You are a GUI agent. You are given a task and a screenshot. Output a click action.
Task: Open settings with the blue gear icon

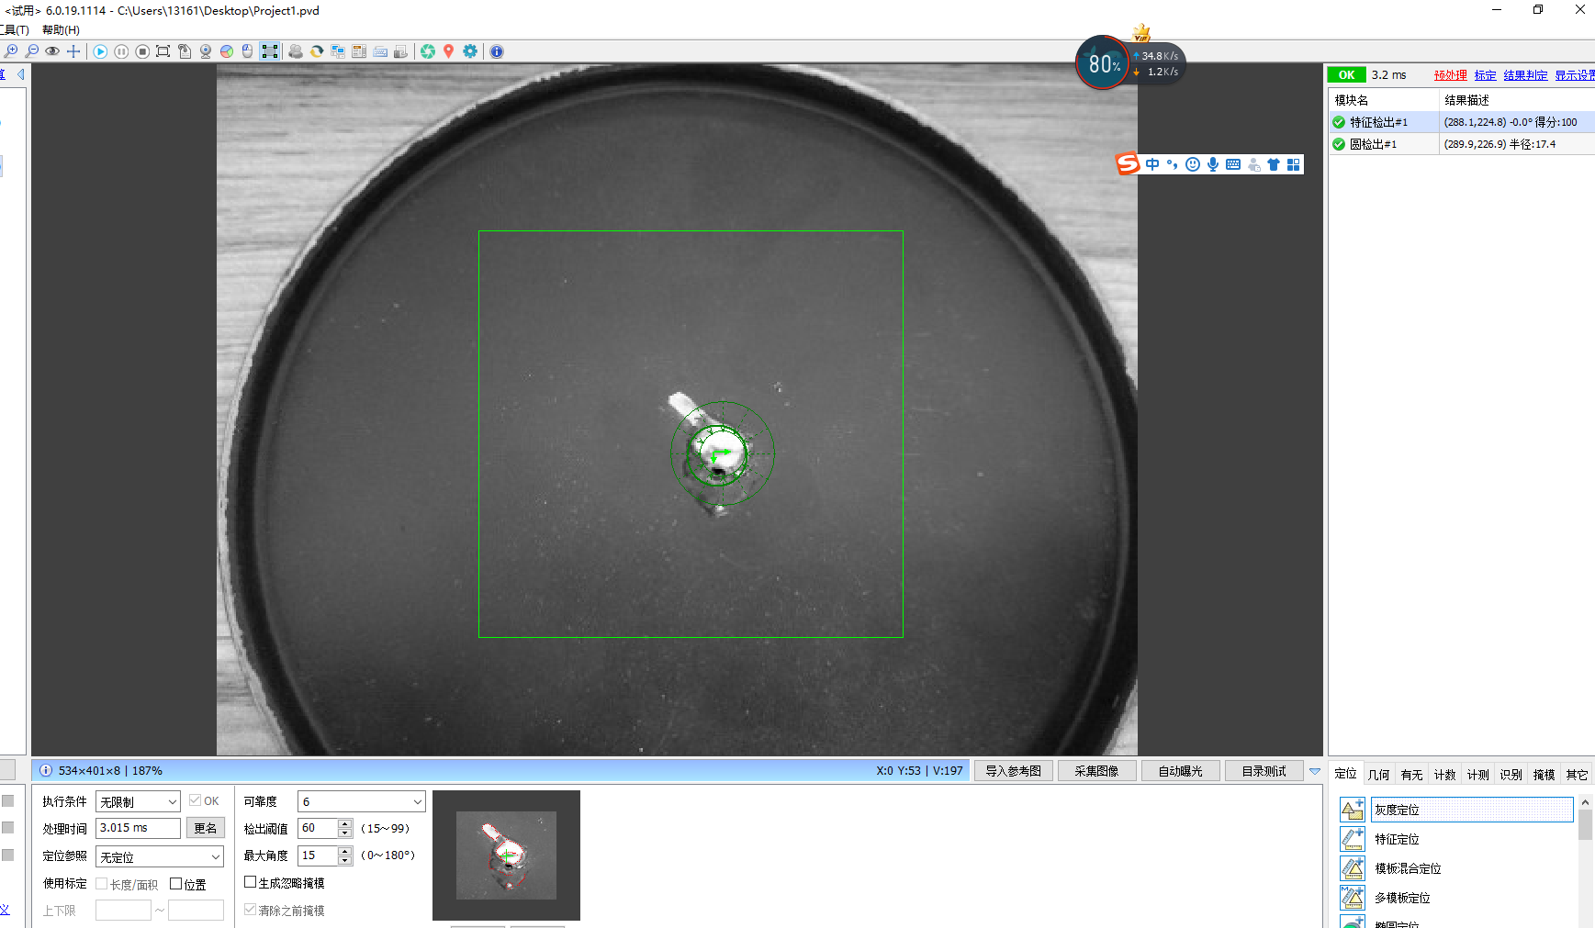click(470, 51)
